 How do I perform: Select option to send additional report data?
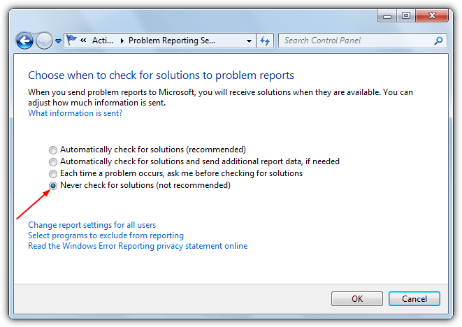click(x=194, y=161)
